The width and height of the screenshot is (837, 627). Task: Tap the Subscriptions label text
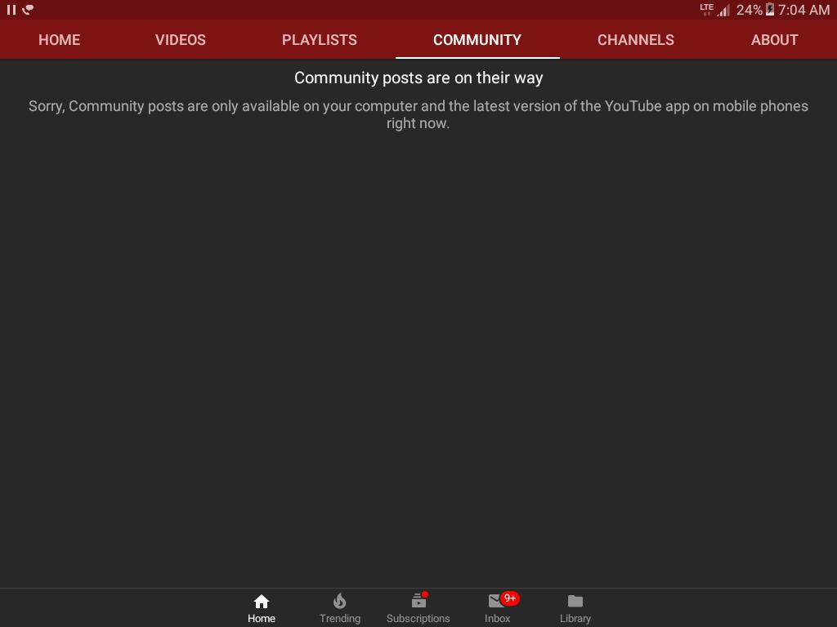[x=418, y=619]
